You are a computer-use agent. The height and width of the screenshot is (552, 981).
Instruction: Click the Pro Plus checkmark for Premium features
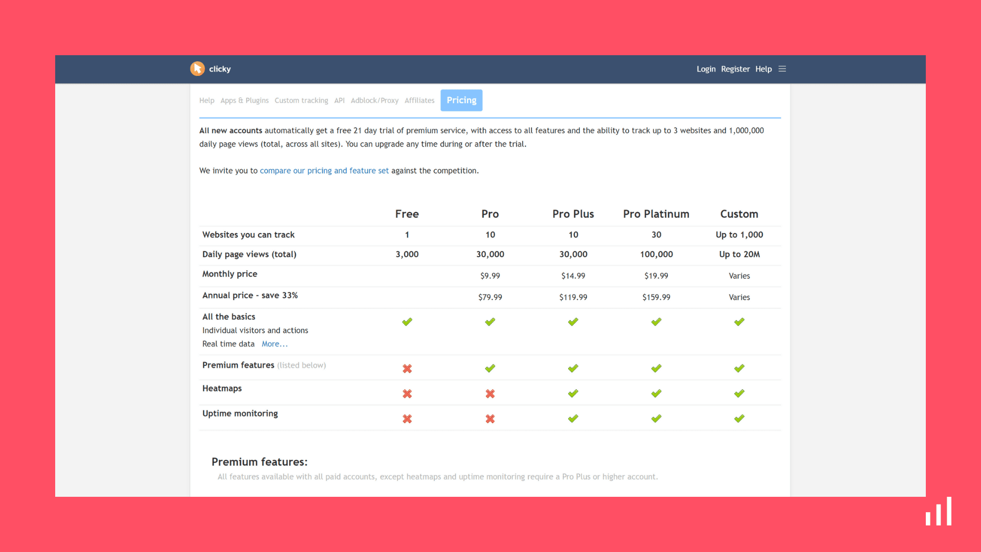pos(573,369)
